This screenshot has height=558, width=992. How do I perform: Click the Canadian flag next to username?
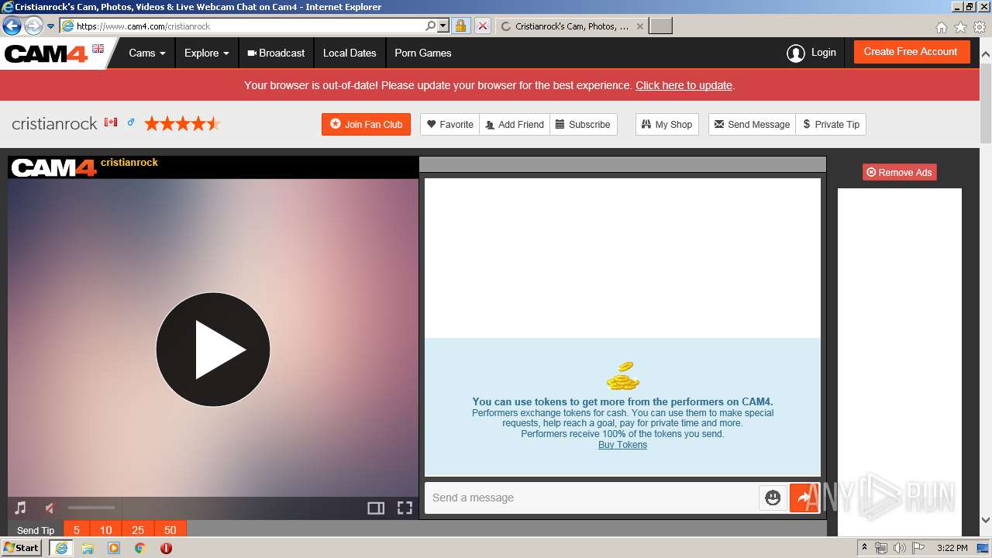111,122
